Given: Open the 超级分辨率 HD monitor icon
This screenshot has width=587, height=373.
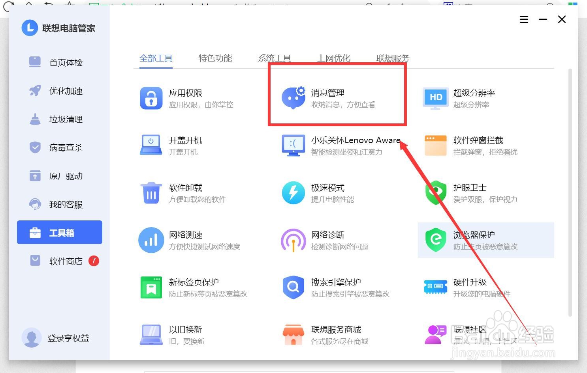Looking at the screenshot, I should point(435,98).
